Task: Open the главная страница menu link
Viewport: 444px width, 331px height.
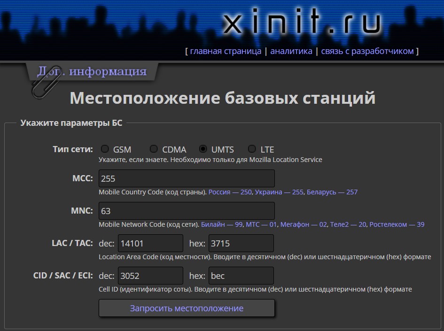Action: point(226,51)
